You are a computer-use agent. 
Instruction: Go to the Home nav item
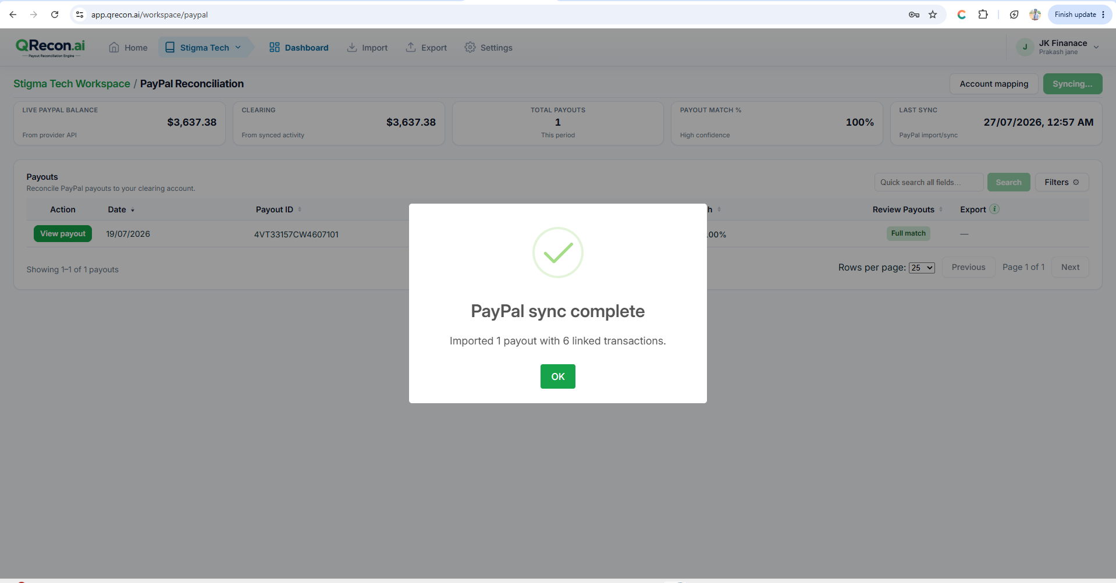tap(128, 48)
